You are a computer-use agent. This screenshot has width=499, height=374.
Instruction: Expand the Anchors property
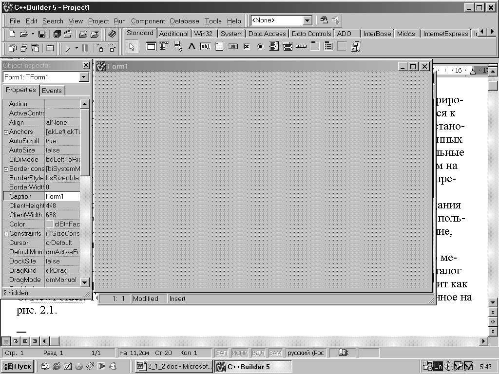[x=6, y=132]
